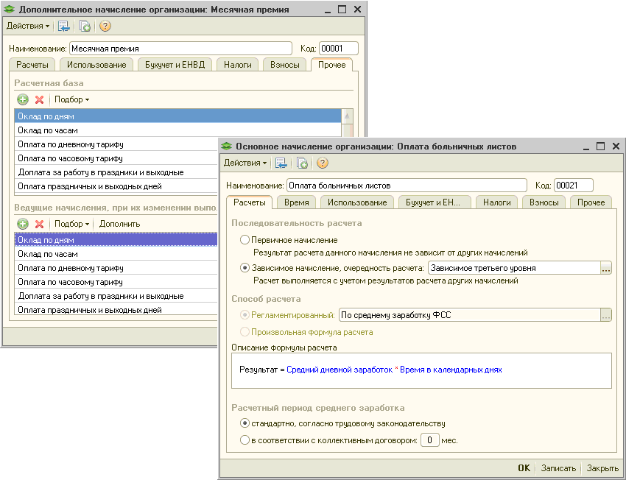This screenshot has height=480, width=626.
Task: Open Взносы tab in Оплата больничных листов window
Action: coord(544,202)
